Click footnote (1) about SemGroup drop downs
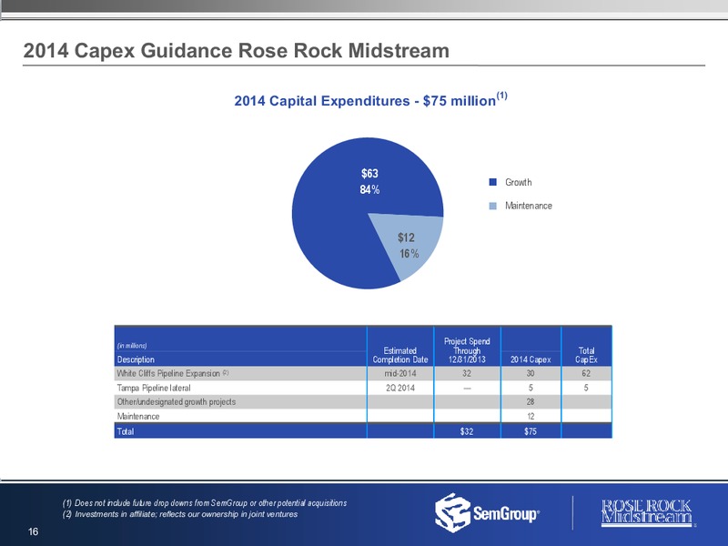Image resolution: width=728 pixels, height=546 pixels. [205, 503]
